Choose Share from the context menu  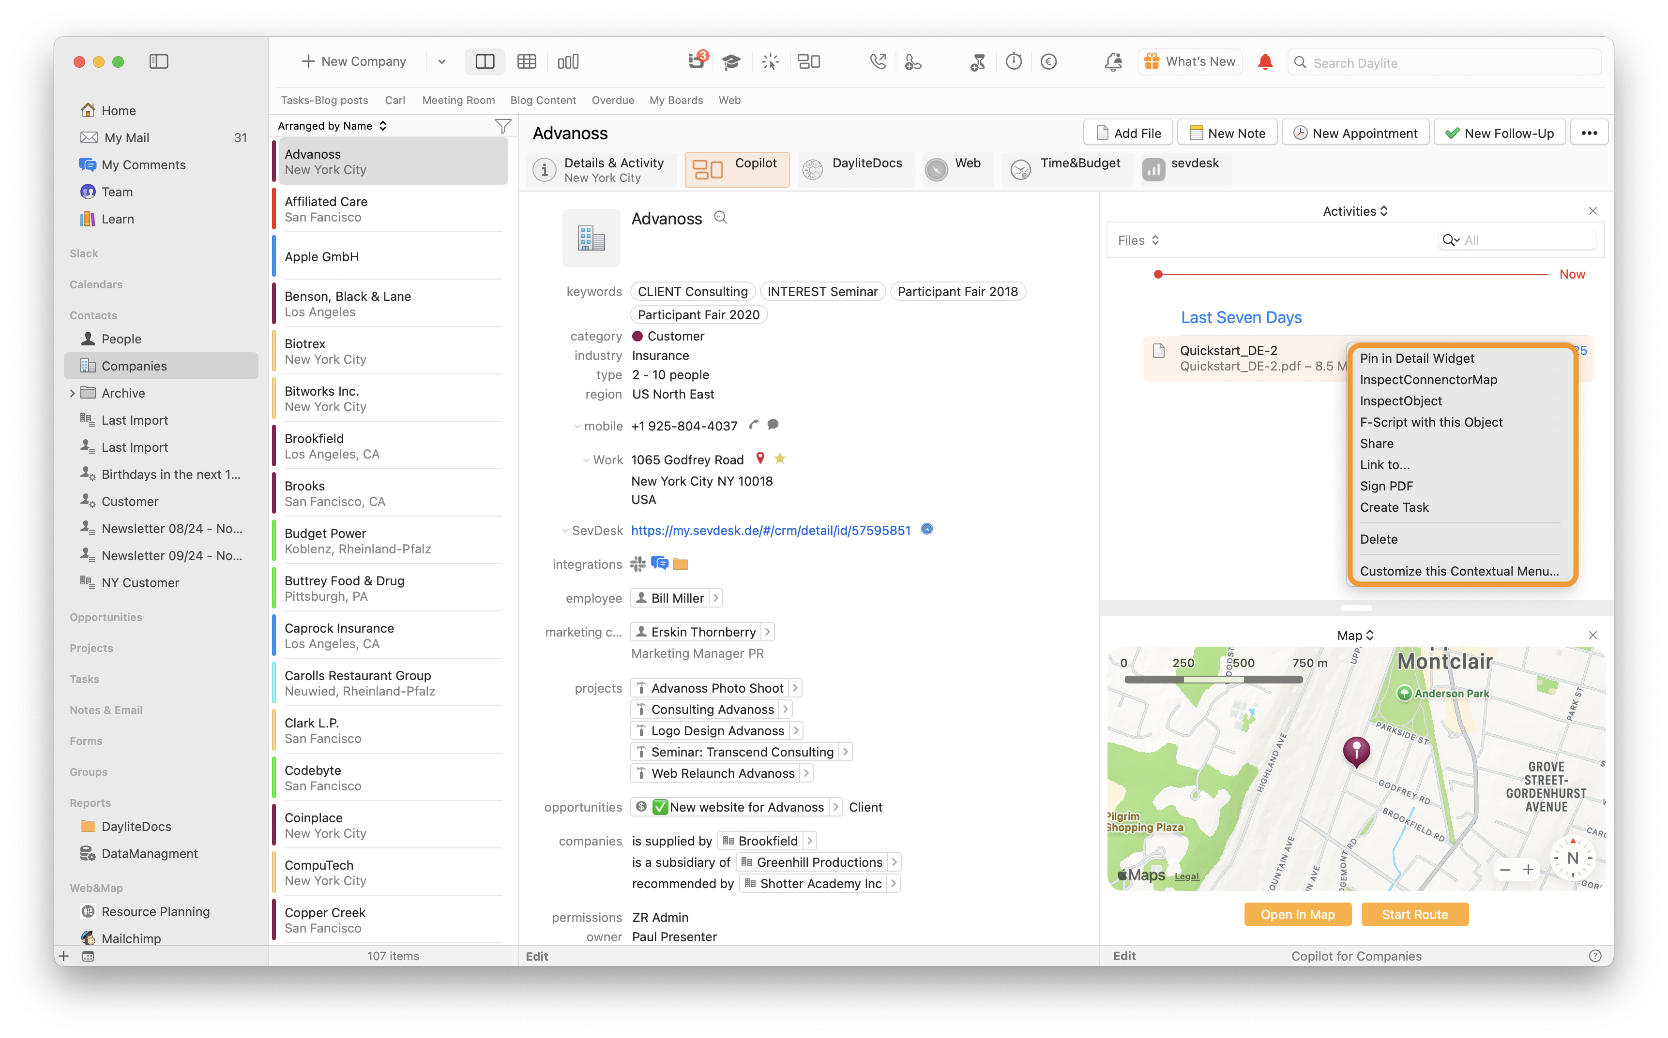tap(1377, 443)
